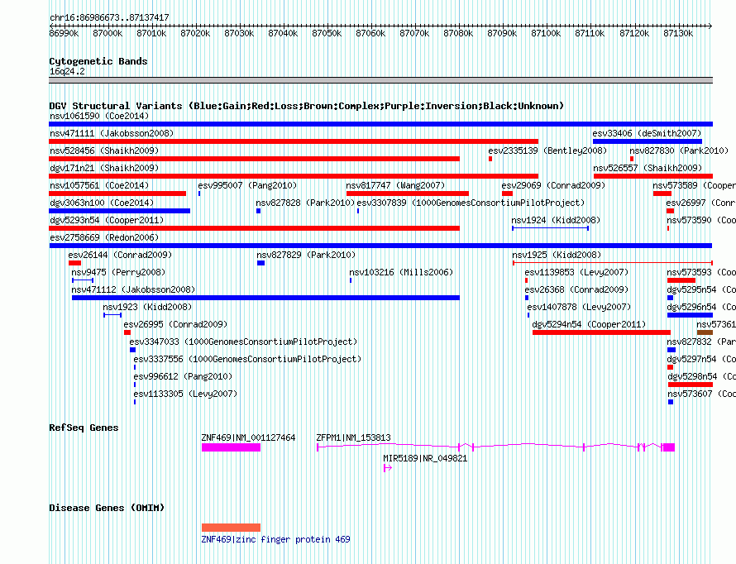Image resolution: width=736 pixels, height=564 pixels.
Task: Click ZFPM1|NM_153813 gene label
Action: [x=353, y=437]
